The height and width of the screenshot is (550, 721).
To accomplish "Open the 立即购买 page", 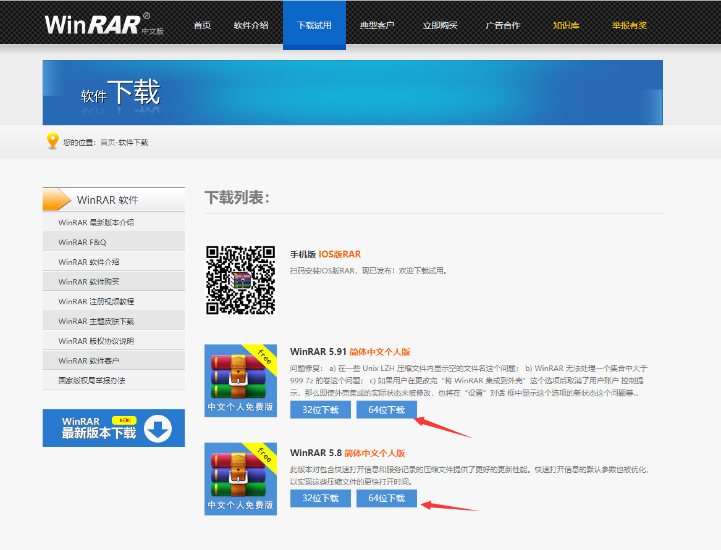I will pos(440,25).
